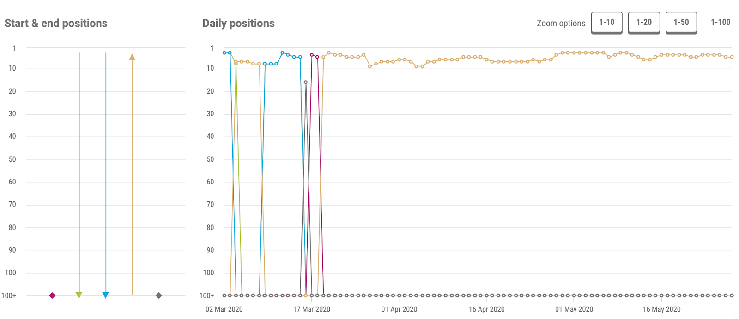Click the Start & end positions heading

(x=56, y=24)
